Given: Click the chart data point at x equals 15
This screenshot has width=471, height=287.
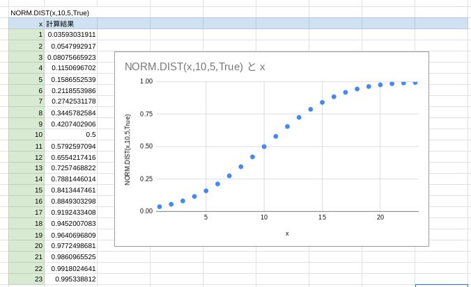Looking at the screenshot, I should 323,102.
